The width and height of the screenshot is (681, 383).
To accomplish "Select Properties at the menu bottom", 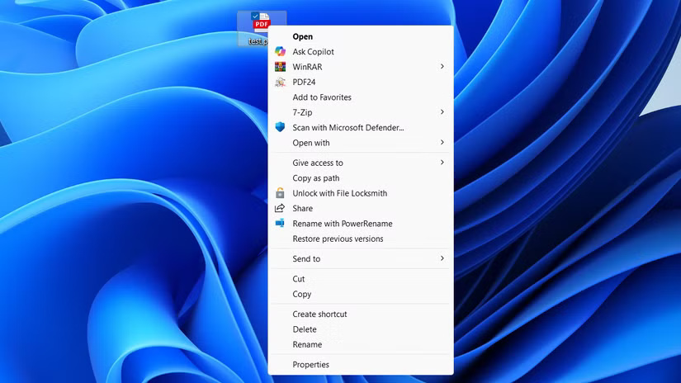I will point(310,365).
